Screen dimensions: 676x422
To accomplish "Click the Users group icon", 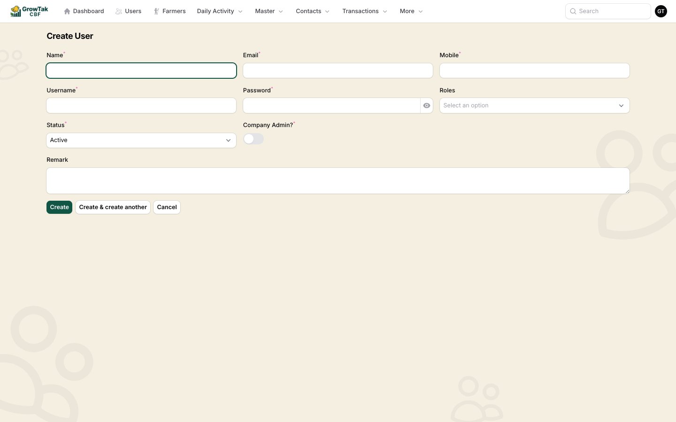I will click(x=119, y=11).
